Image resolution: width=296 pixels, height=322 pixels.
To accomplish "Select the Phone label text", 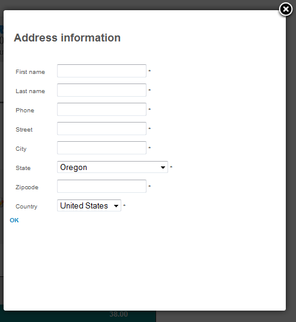I will point(25,111).
